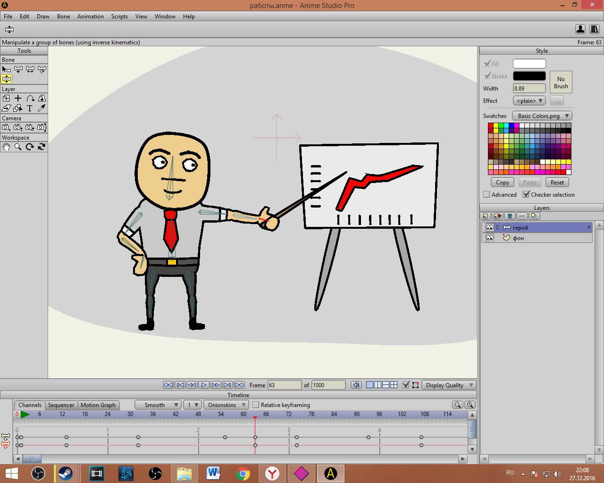This screenshot has width=604, height=483.
Task: Select the Roll Camera tool
Action: pyautogui.click(x=30, y=127)
